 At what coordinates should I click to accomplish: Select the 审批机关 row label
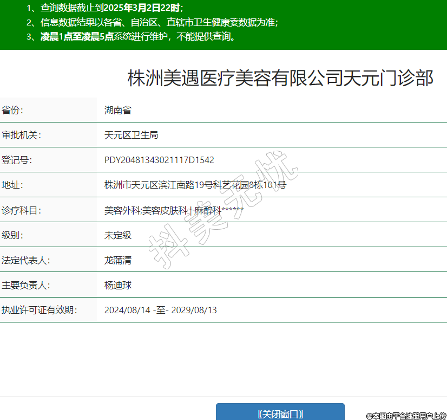click(22, 135)
